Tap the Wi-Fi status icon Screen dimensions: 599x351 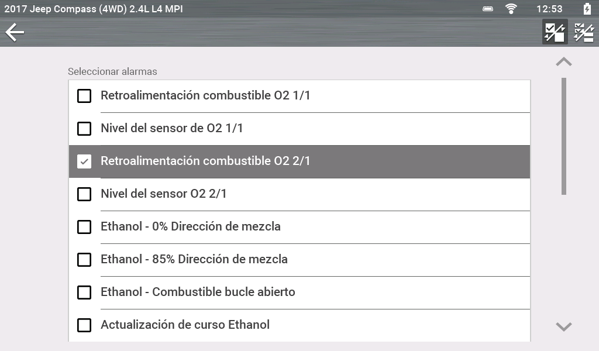[511, 9]
